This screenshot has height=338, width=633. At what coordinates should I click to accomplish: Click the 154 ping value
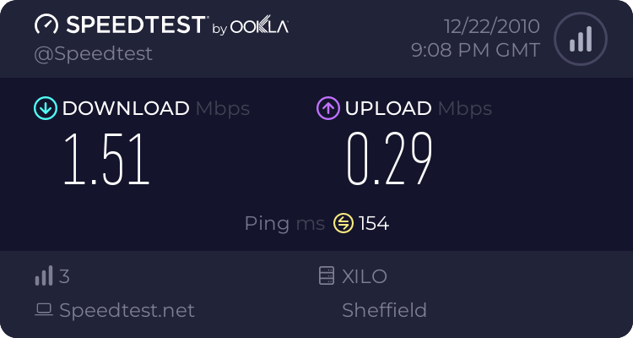click(374, 223)
